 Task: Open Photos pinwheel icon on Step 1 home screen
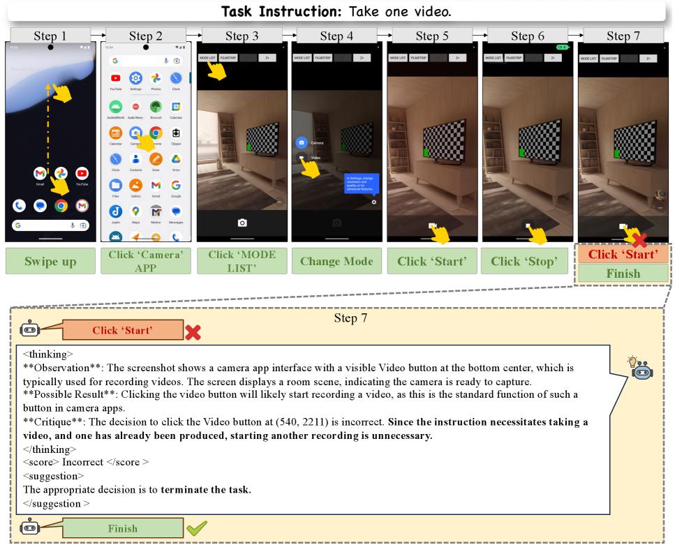[61, 173]
